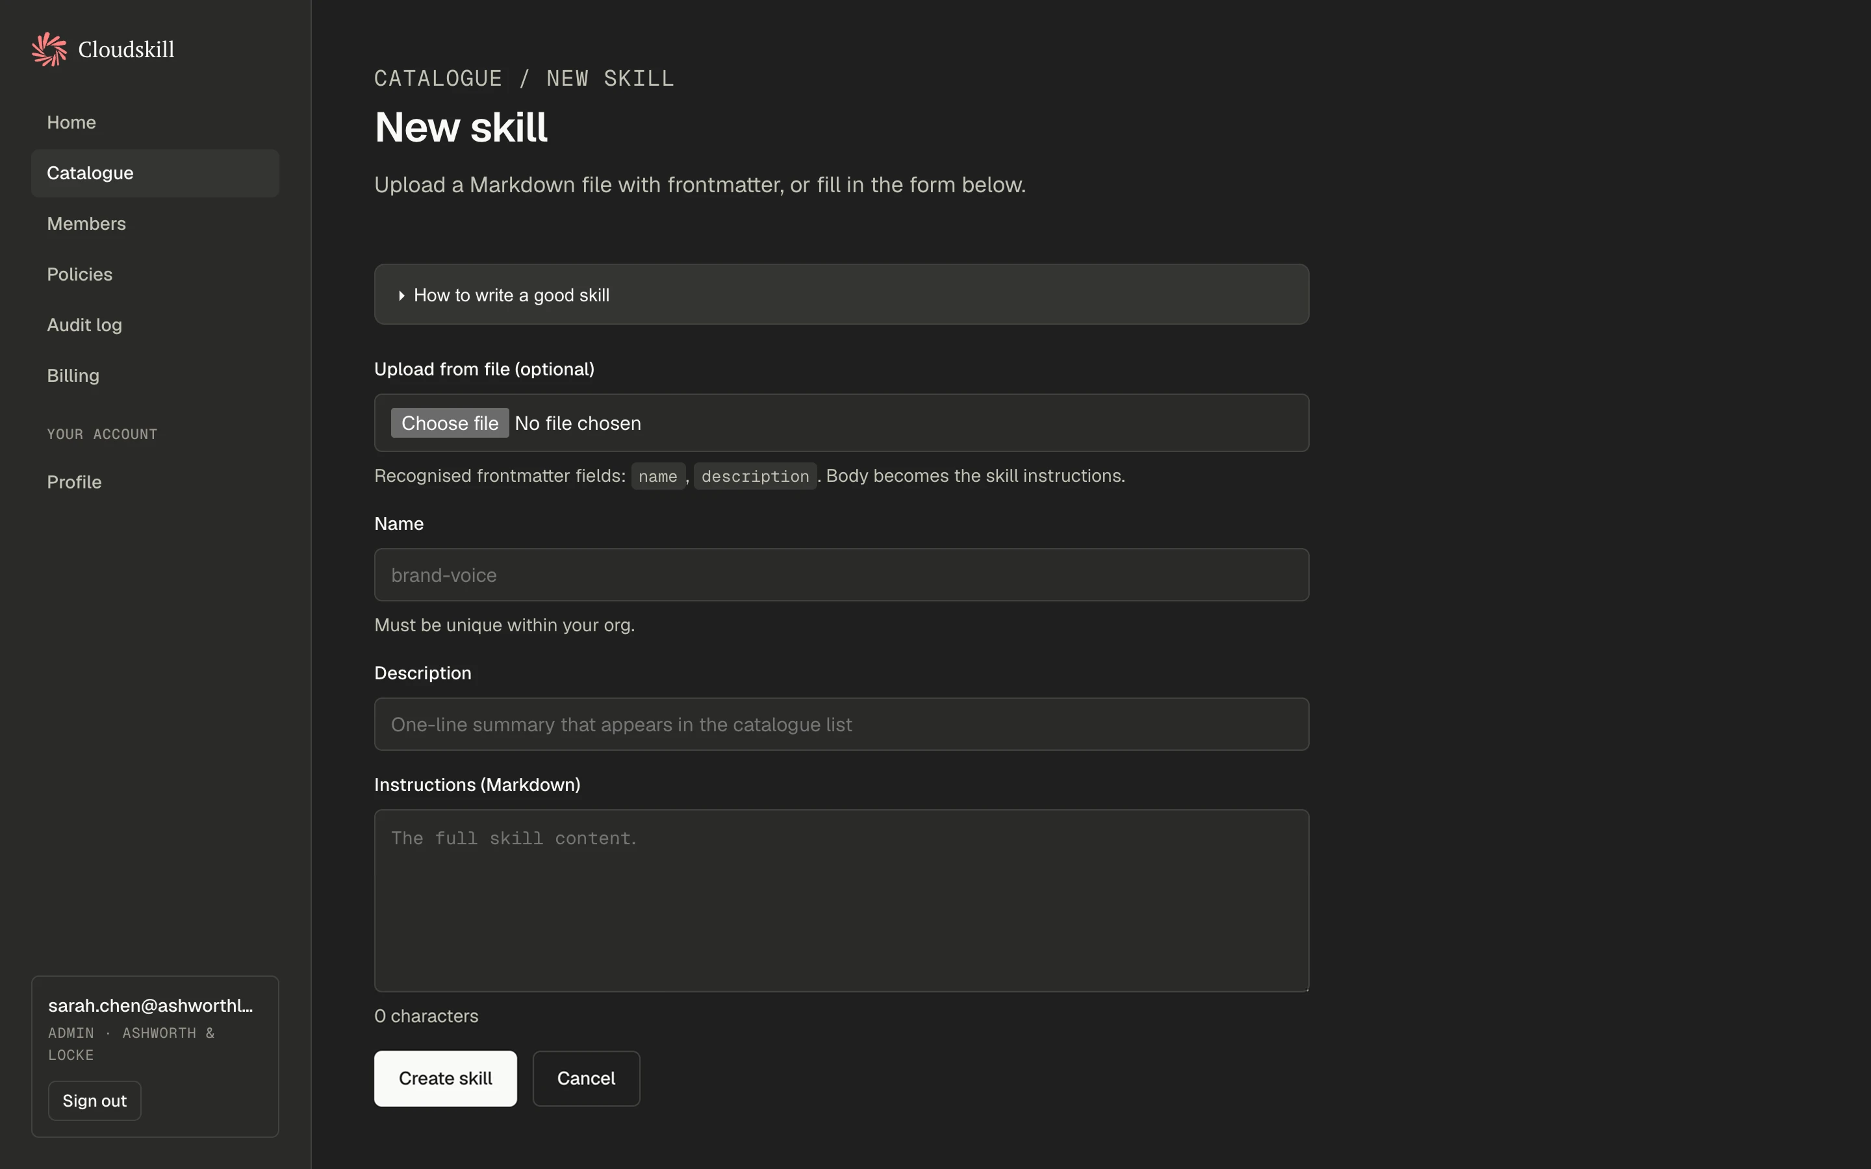Click into the Description field
1871x1169 pixels.
click(x=841, y=724)
